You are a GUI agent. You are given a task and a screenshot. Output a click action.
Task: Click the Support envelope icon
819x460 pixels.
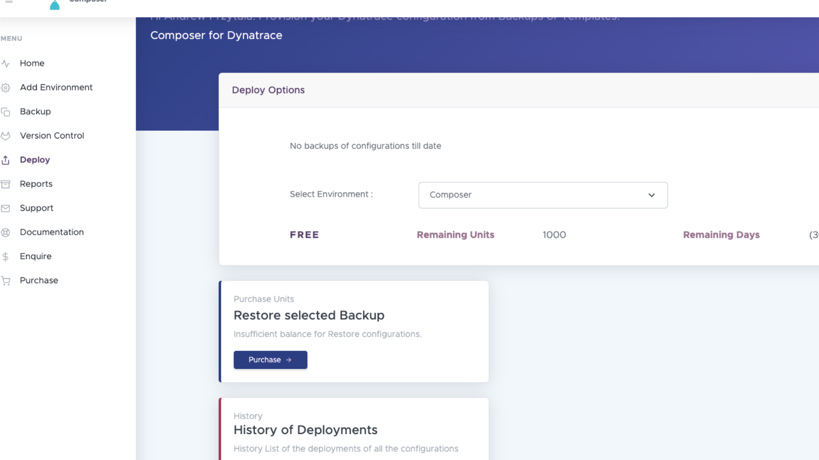(x=6, y=208)
